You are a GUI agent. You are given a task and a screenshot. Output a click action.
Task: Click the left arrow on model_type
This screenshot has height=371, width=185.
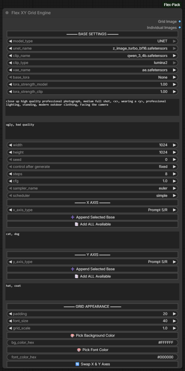tap(10, 41)
